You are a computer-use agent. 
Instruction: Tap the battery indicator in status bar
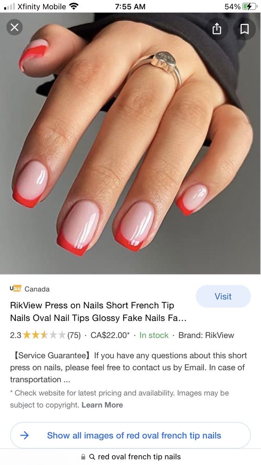click(x=250, y=6)
